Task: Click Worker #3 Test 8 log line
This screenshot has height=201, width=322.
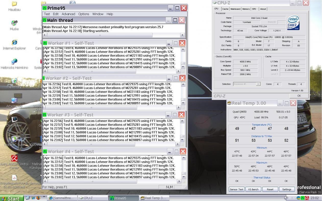Action: coord(109,121)
